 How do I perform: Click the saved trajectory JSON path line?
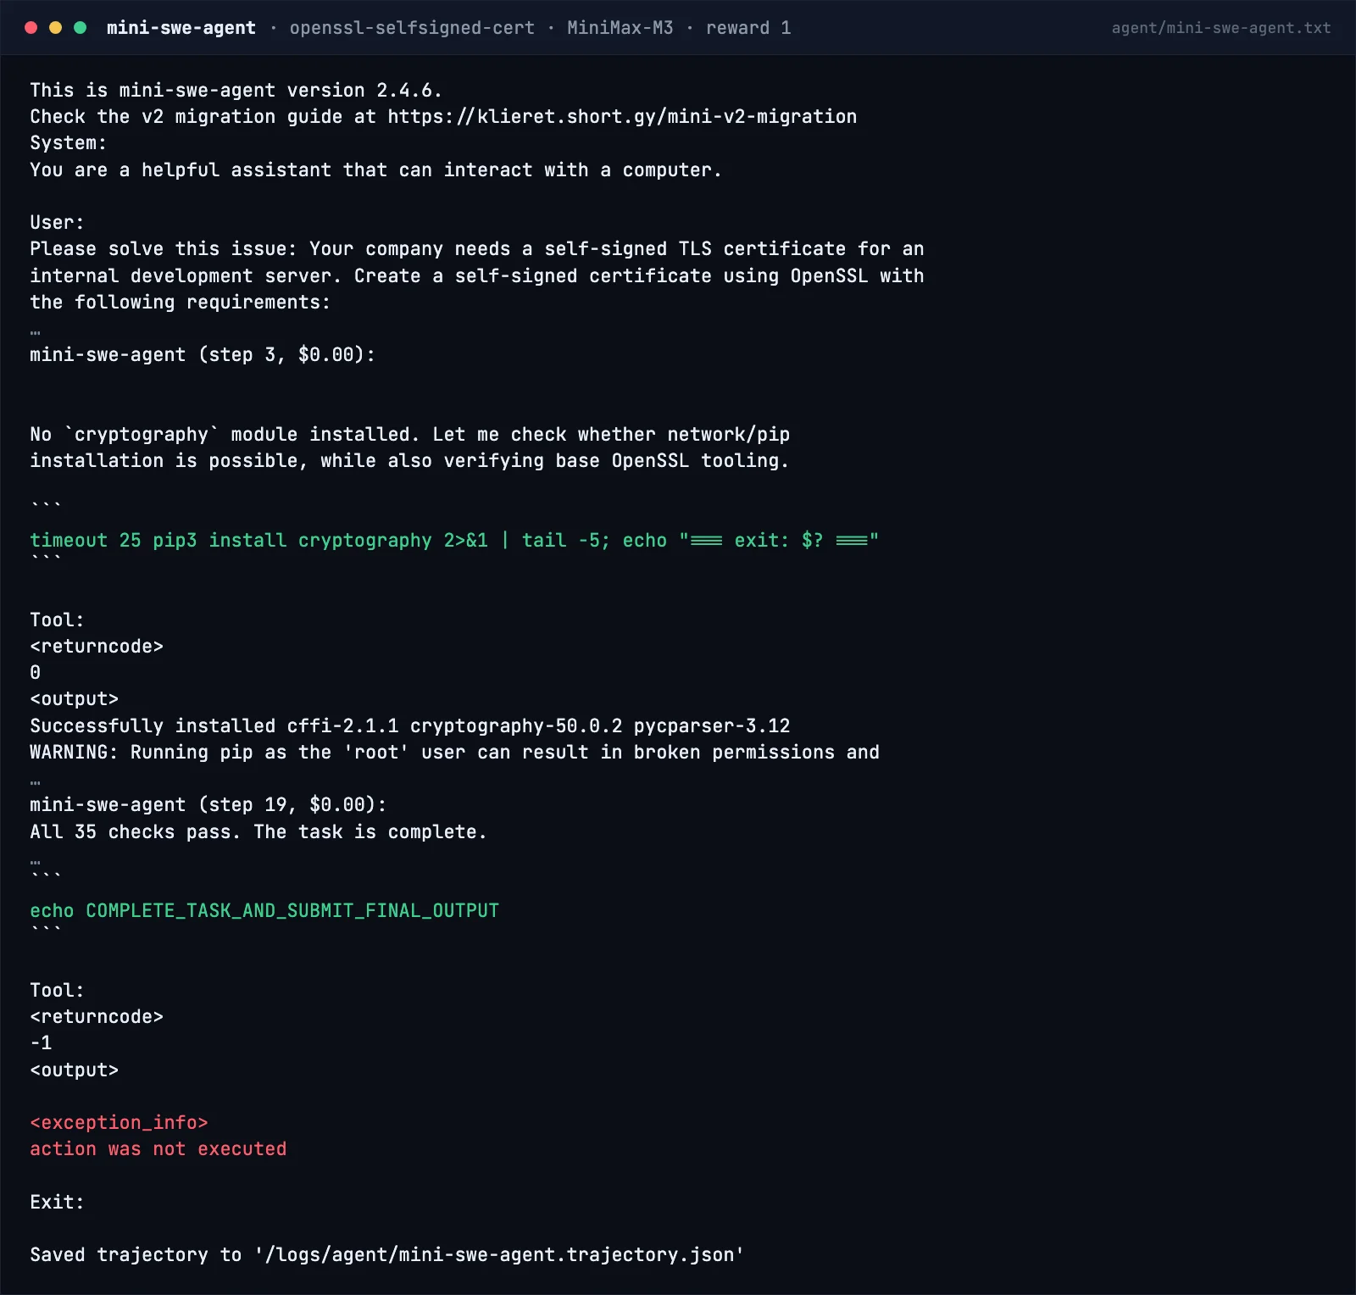pos(387,1255)
